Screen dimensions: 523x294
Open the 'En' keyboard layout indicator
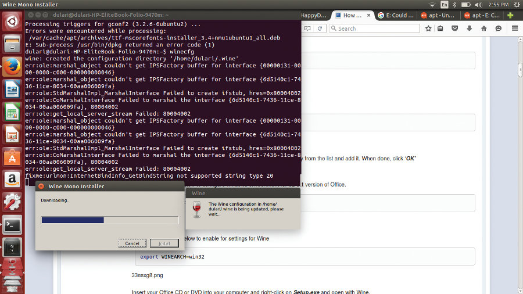pyautogui.click(x=445, y=5)
